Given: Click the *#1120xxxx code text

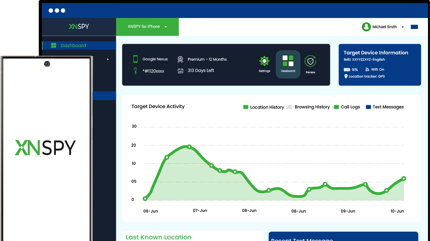Looking at the screenshot, I should tap(153, 71).
